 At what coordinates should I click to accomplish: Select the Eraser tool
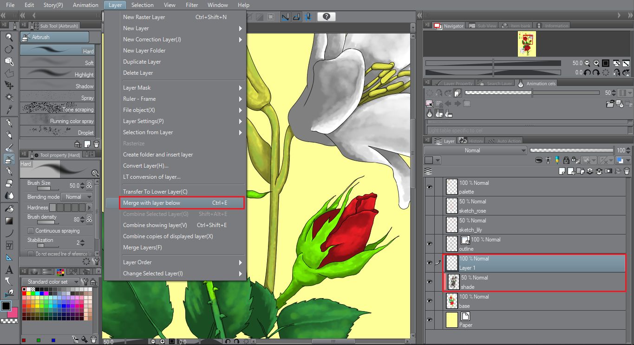point(9,183)
